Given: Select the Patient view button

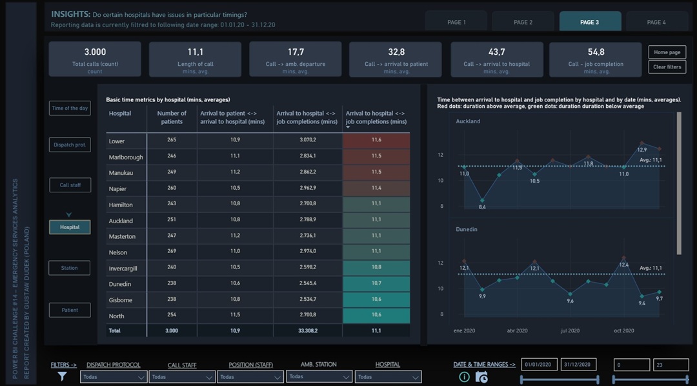Looking at the screenshot, I should (x=70, y=310).
